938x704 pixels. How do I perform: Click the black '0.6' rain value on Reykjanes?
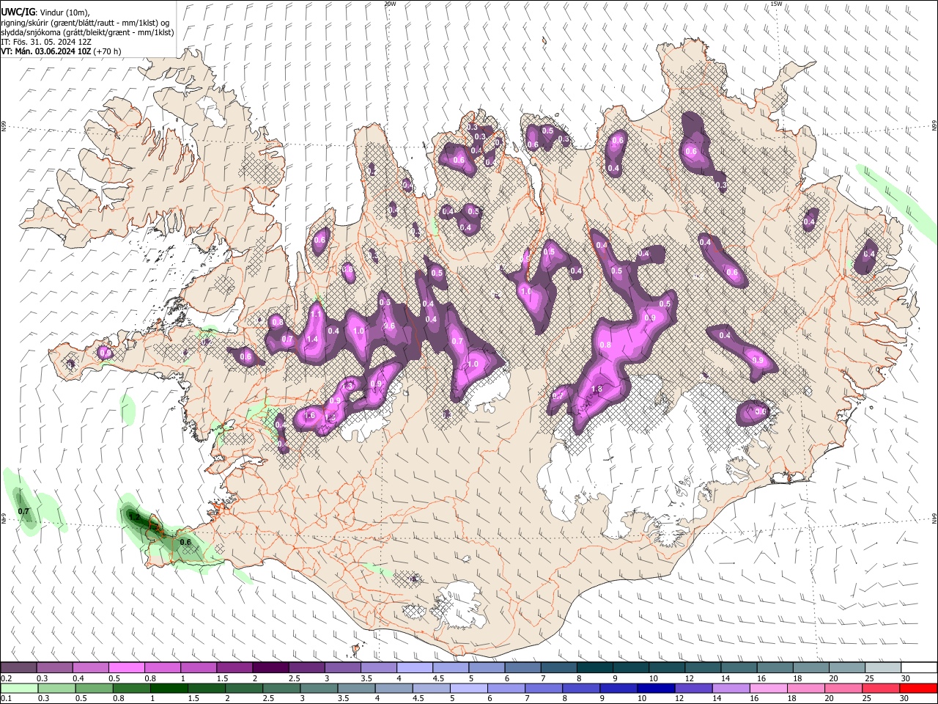click(x=185, y=542)
